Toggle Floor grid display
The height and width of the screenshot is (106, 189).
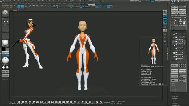click(165, 19)
